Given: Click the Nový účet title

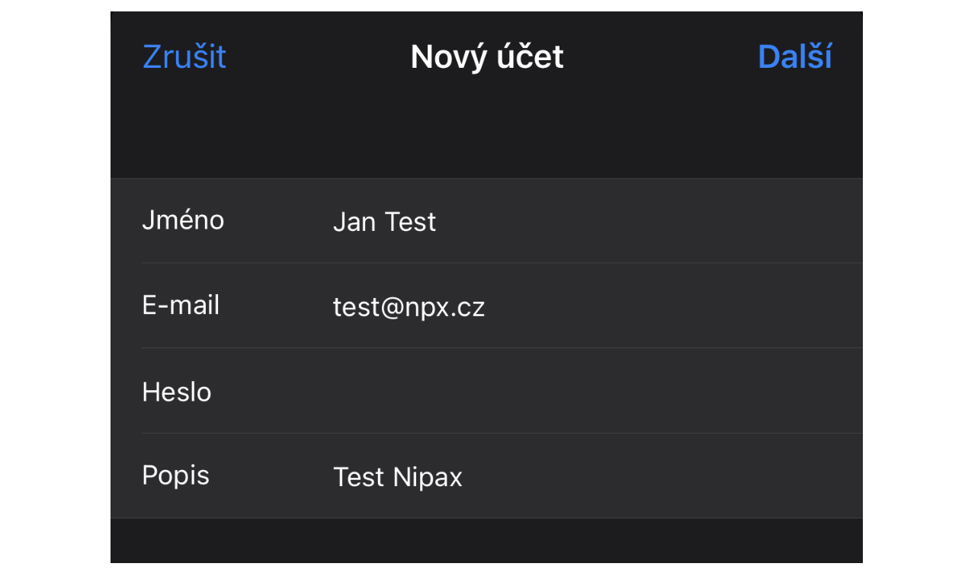Looking at the screenshot, I should (x=486, y=57).
